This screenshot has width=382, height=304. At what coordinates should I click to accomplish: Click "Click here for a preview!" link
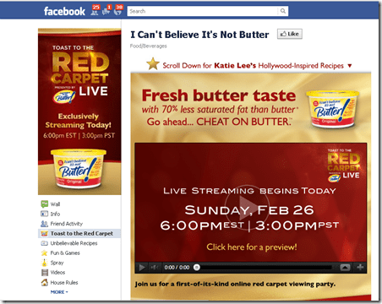252,247
